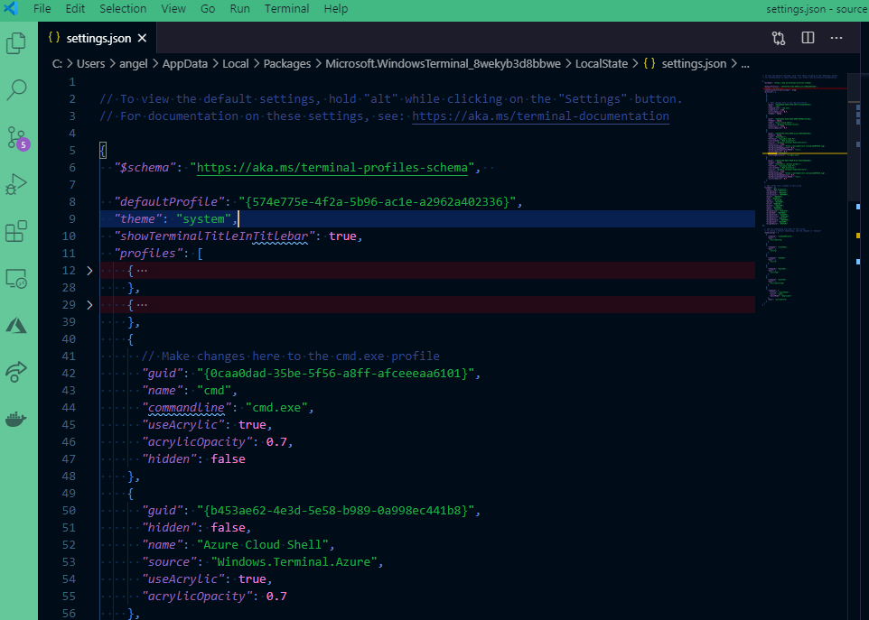Click line number 8 in the gutter

[72, 201]
